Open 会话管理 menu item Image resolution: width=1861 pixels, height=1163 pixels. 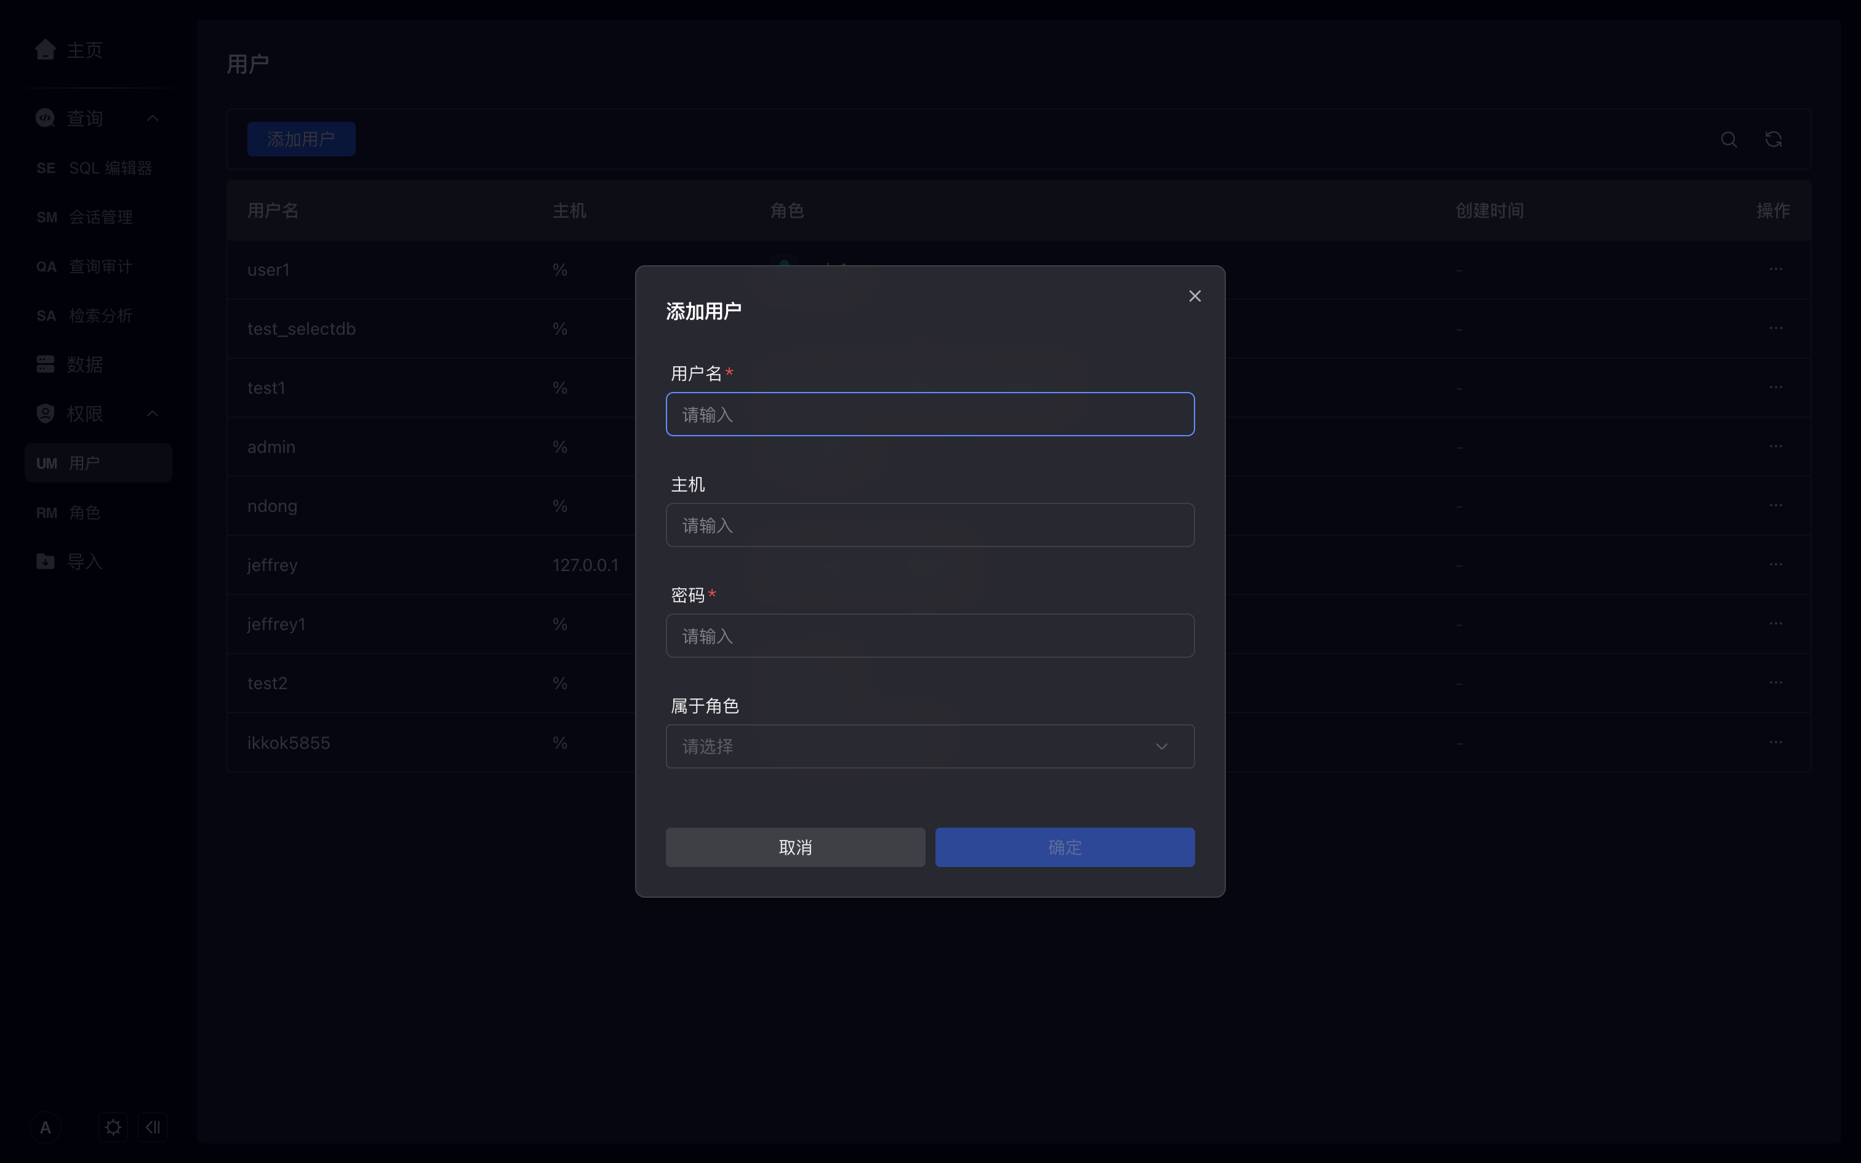98,217
